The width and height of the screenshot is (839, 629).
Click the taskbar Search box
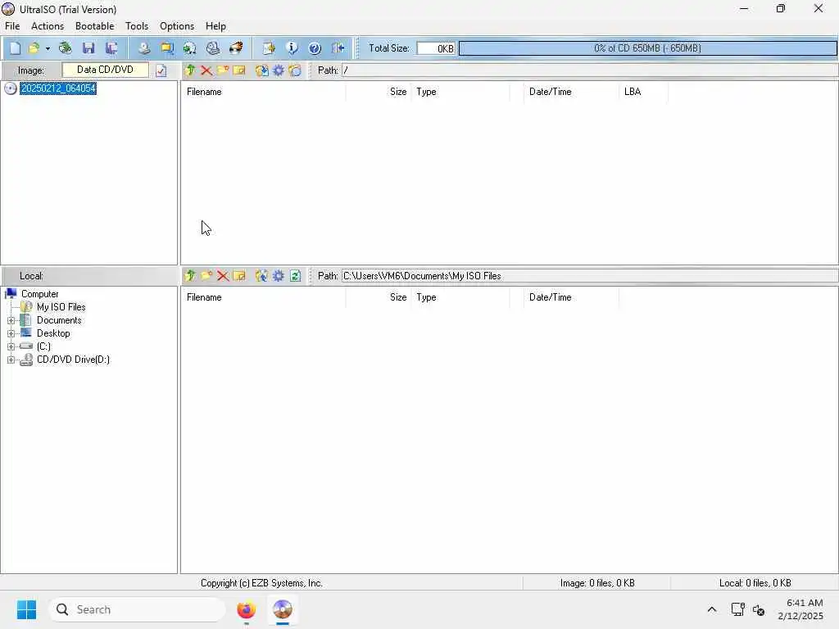137,609
